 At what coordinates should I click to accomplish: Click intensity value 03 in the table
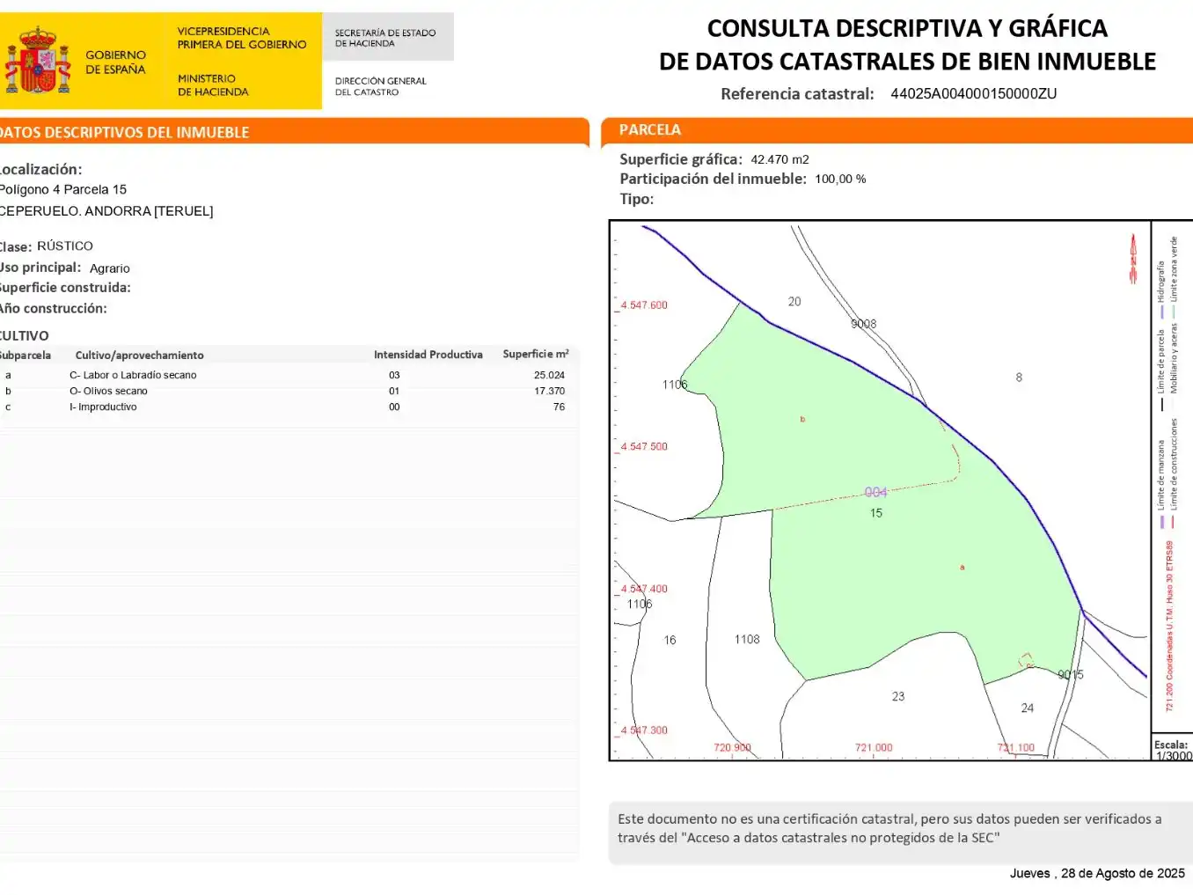(x=394, y=375)
